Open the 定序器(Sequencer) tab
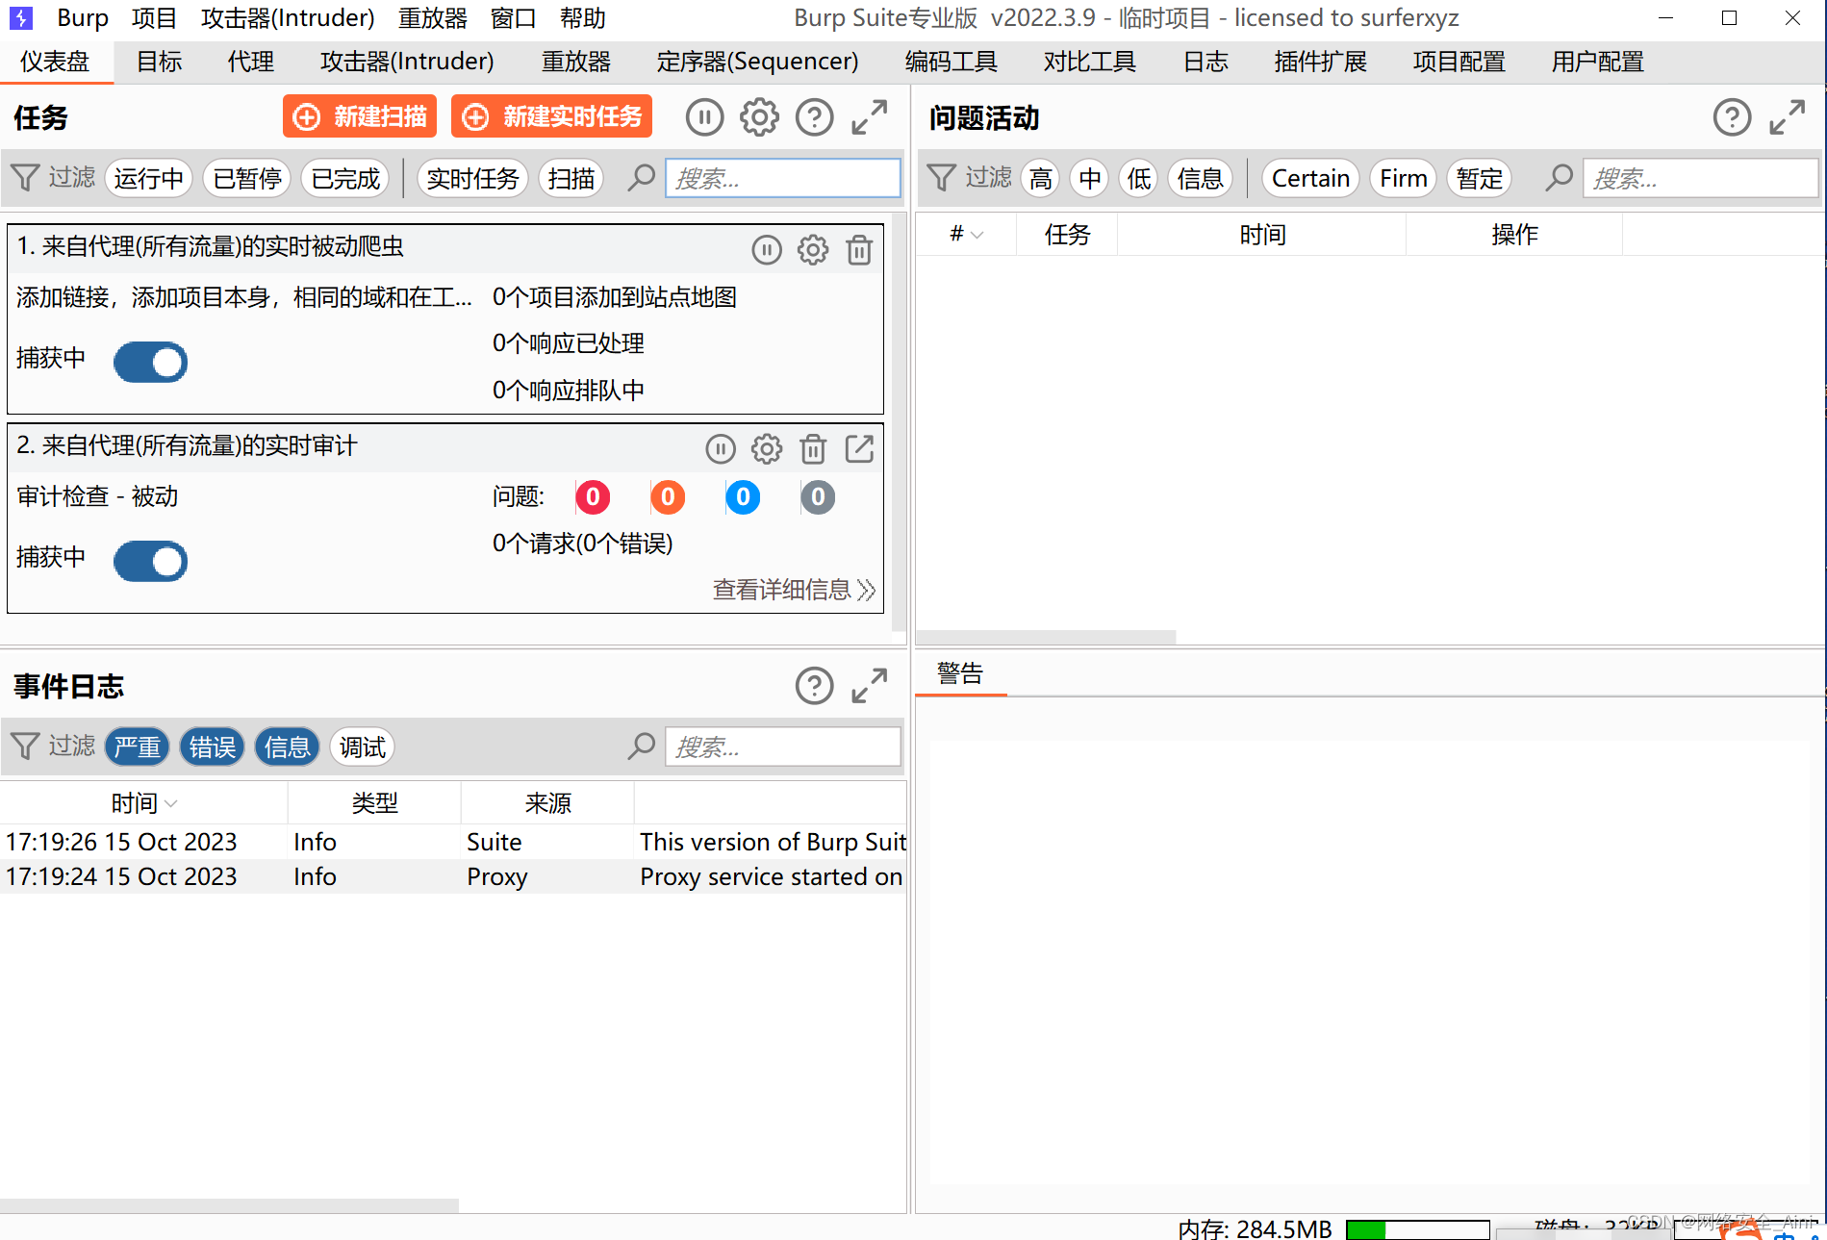1827x1240 pixels. click(757, 62)
